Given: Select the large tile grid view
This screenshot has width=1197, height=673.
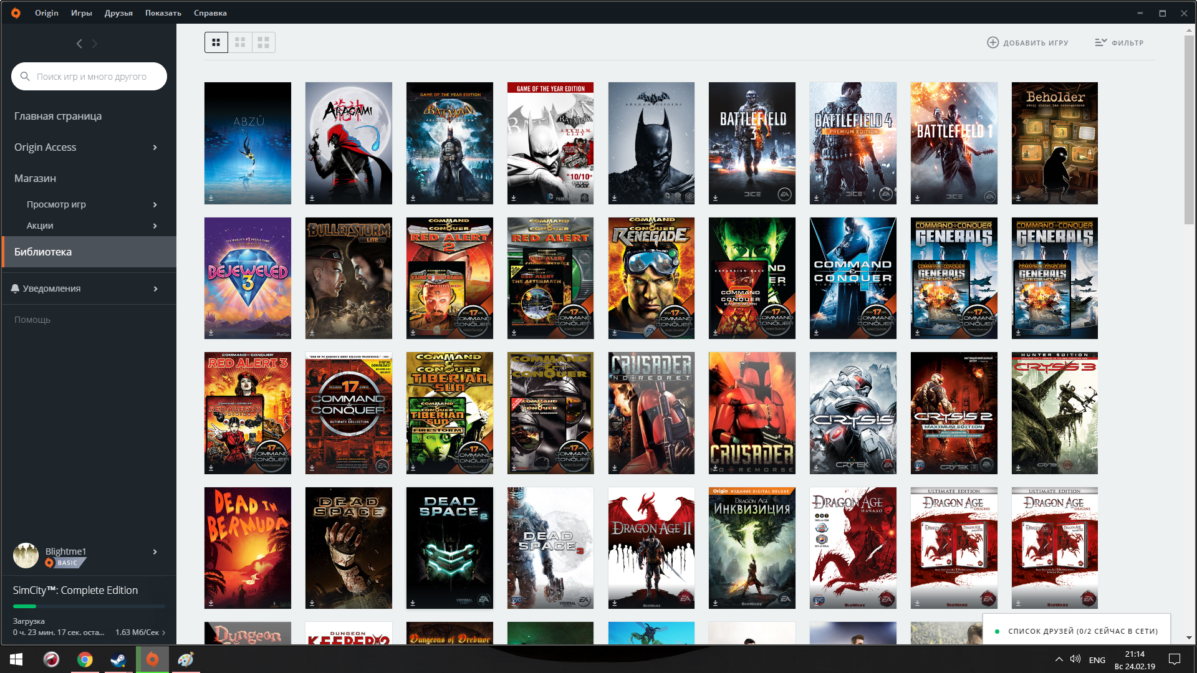Looking at the screenshot, I should pyautogui.click(x=264, y=42).
